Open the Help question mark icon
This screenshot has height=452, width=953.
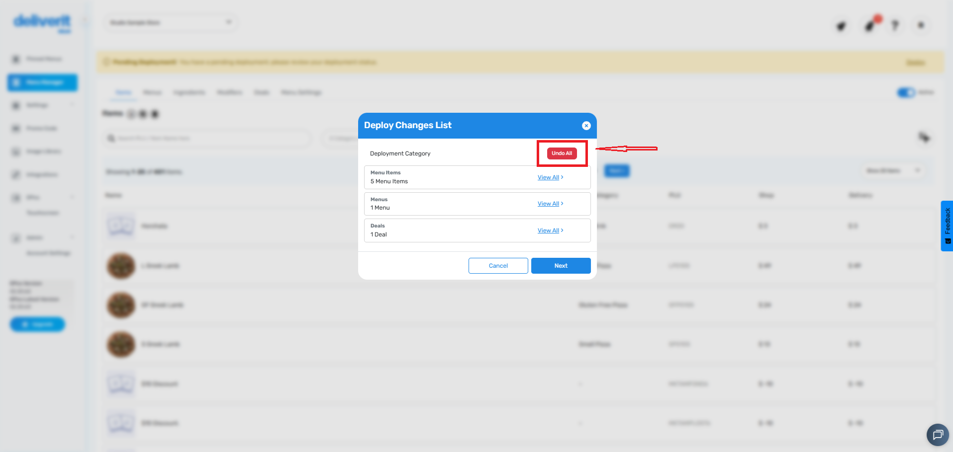coord(895,25)
